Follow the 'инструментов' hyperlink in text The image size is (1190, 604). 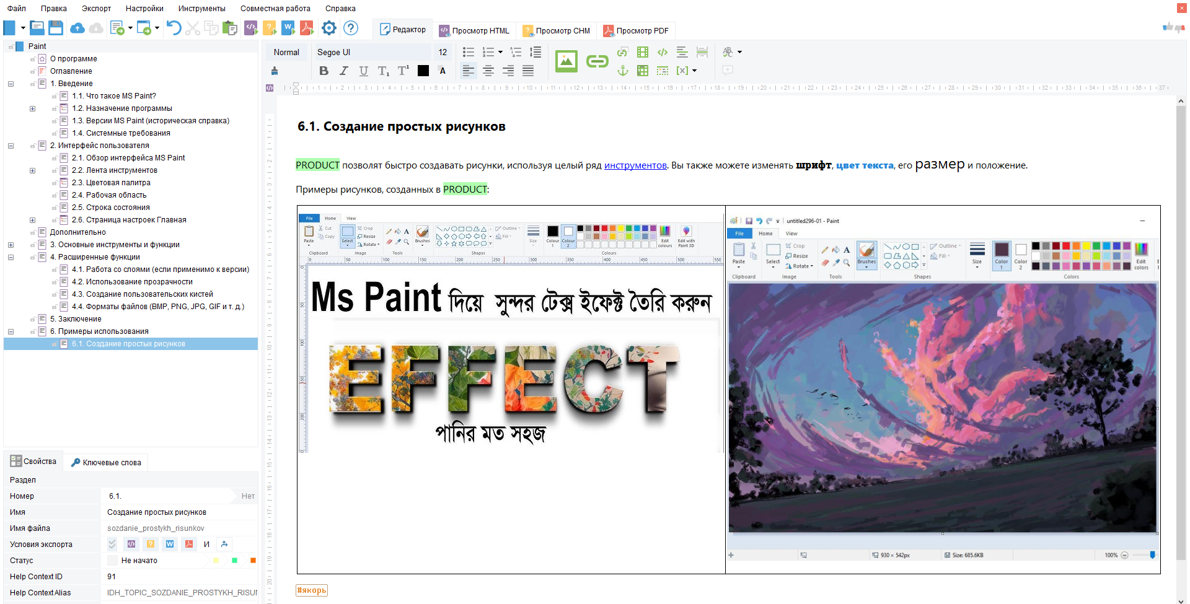pos(635,165)
